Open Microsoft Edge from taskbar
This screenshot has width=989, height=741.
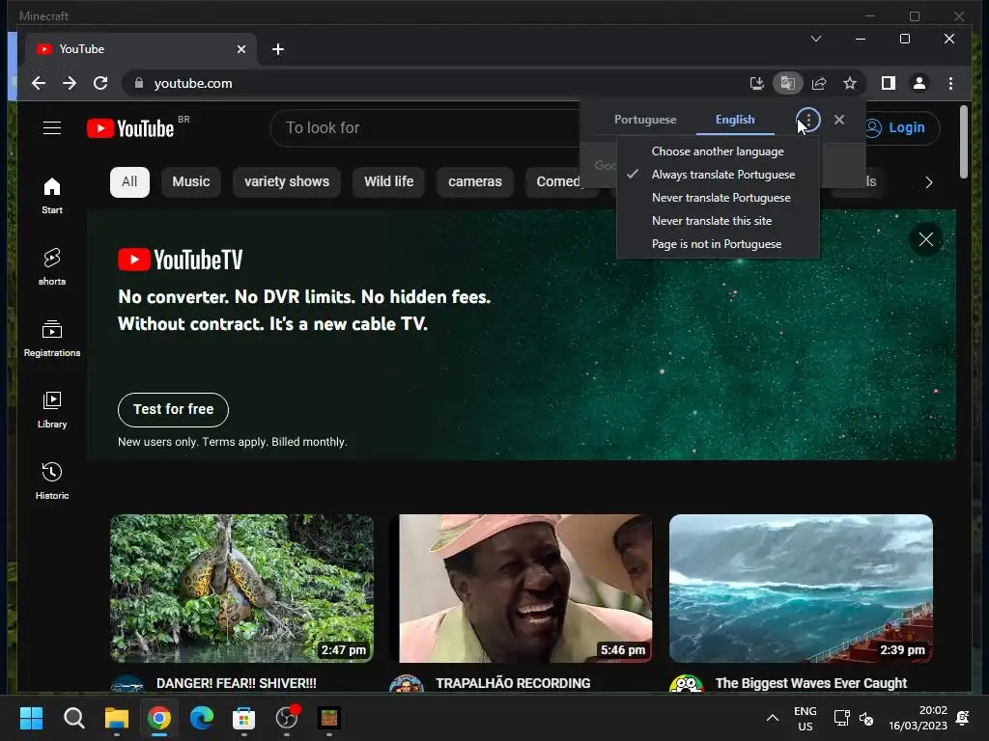click(x=202, y=718)
